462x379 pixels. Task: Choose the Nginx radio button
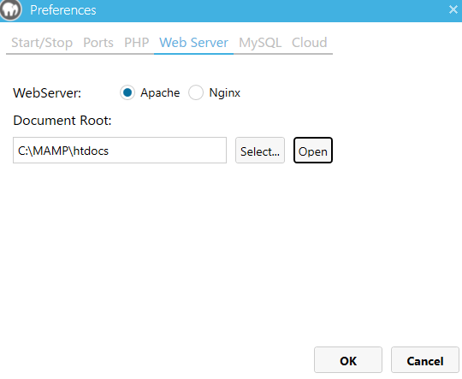click(x=196, y=92)
